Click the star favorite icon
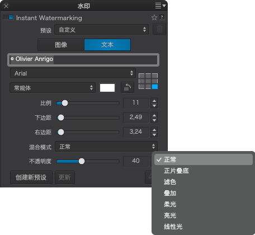 pyautogui.click(x=154, y=17)
